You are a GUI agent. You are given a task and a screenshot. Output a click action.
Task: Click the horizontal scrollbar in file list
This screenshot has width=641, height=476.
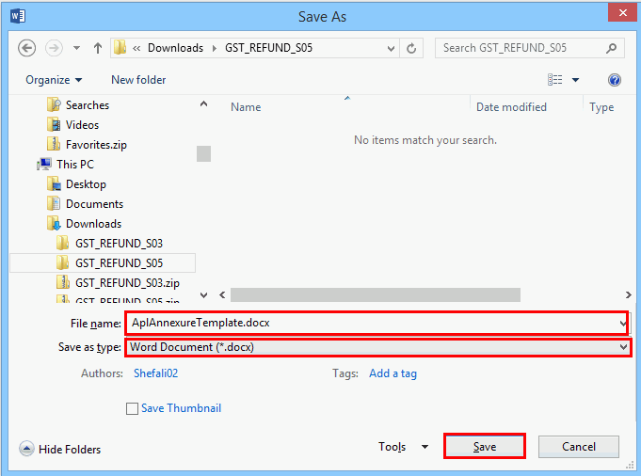click(376, 294)
